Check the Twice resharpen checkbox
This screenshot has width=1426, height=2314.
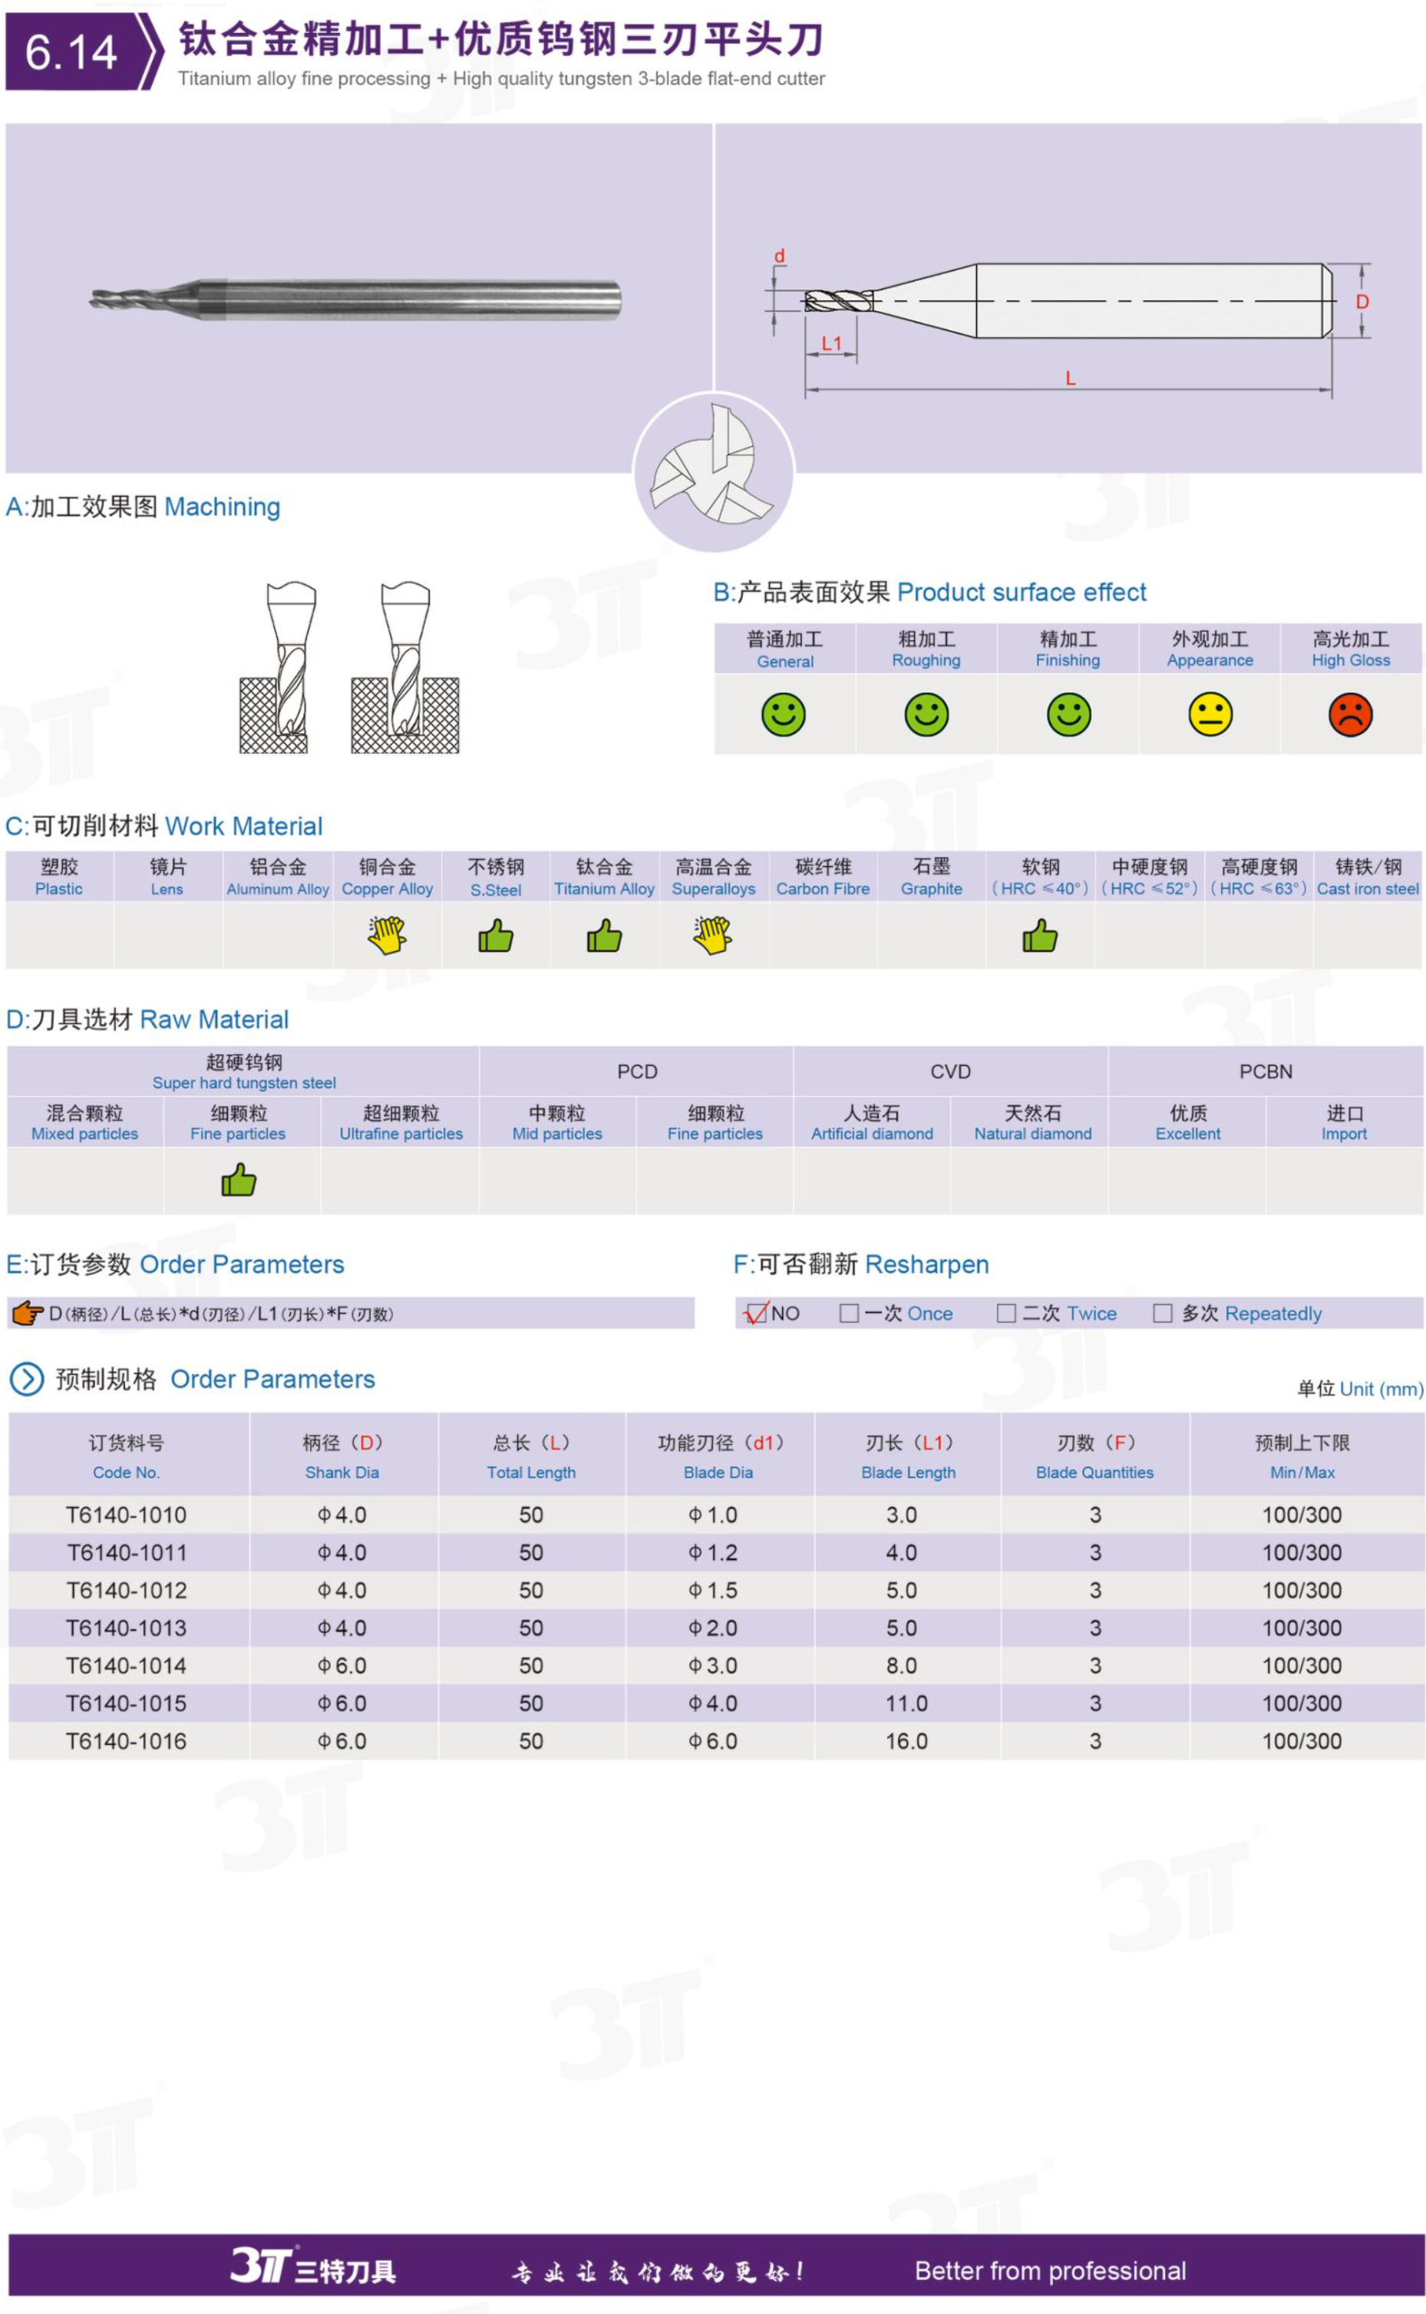(x=1006, y=1313)
